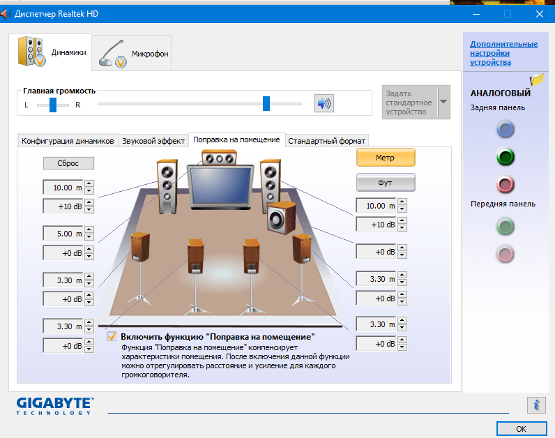The image size is (555, 438).
Task: Open Стандартный формат tab
Action: (x=326, y=141)
